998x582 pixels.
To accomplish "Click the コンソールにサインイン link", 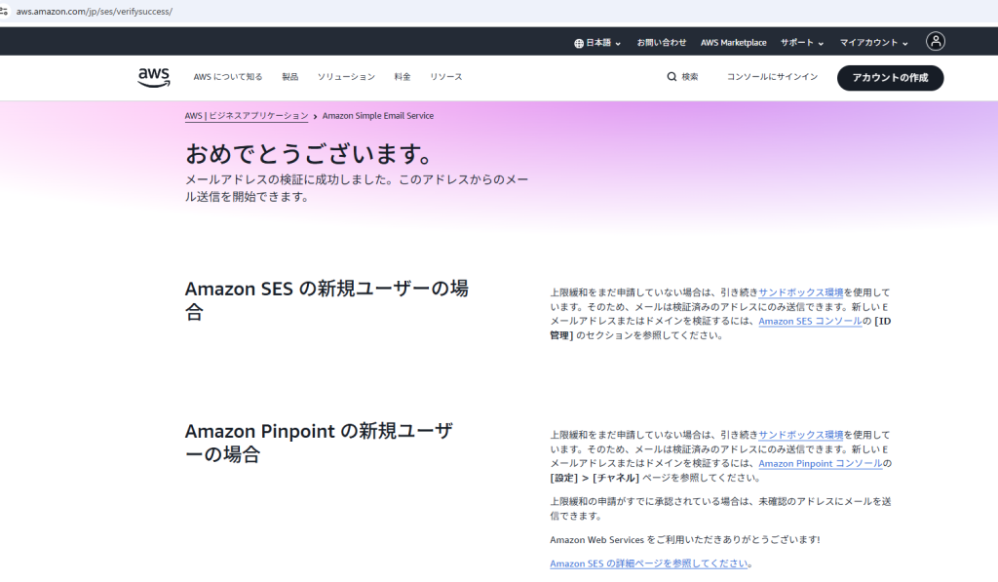I will [x=772, y=77].
